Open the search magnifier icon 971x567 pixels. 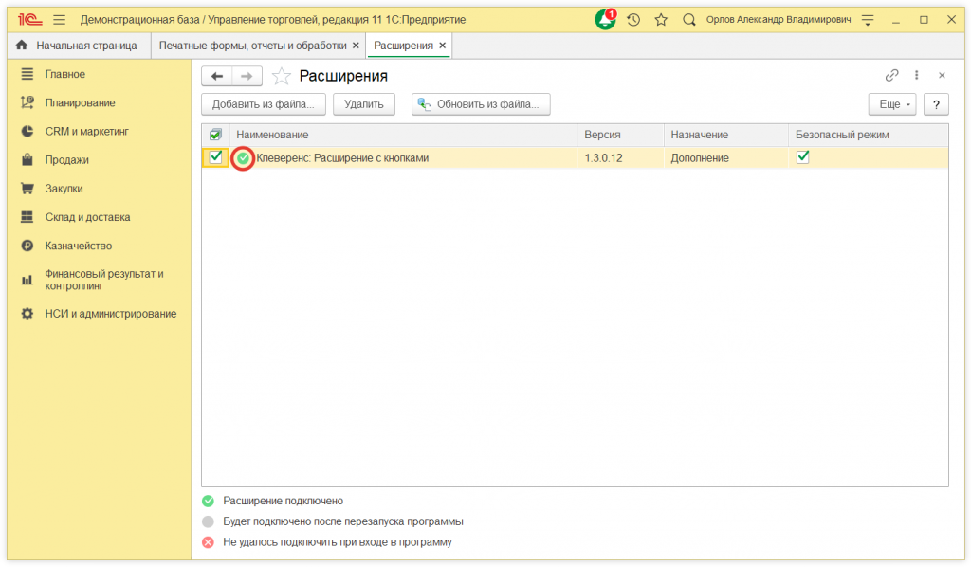(x=689, y=19)
